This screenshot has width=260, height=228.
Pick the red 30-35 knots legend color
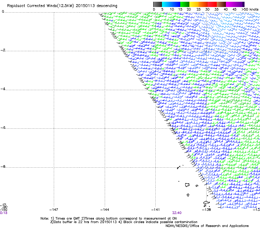pyautogui.click(x=212, y=4)
